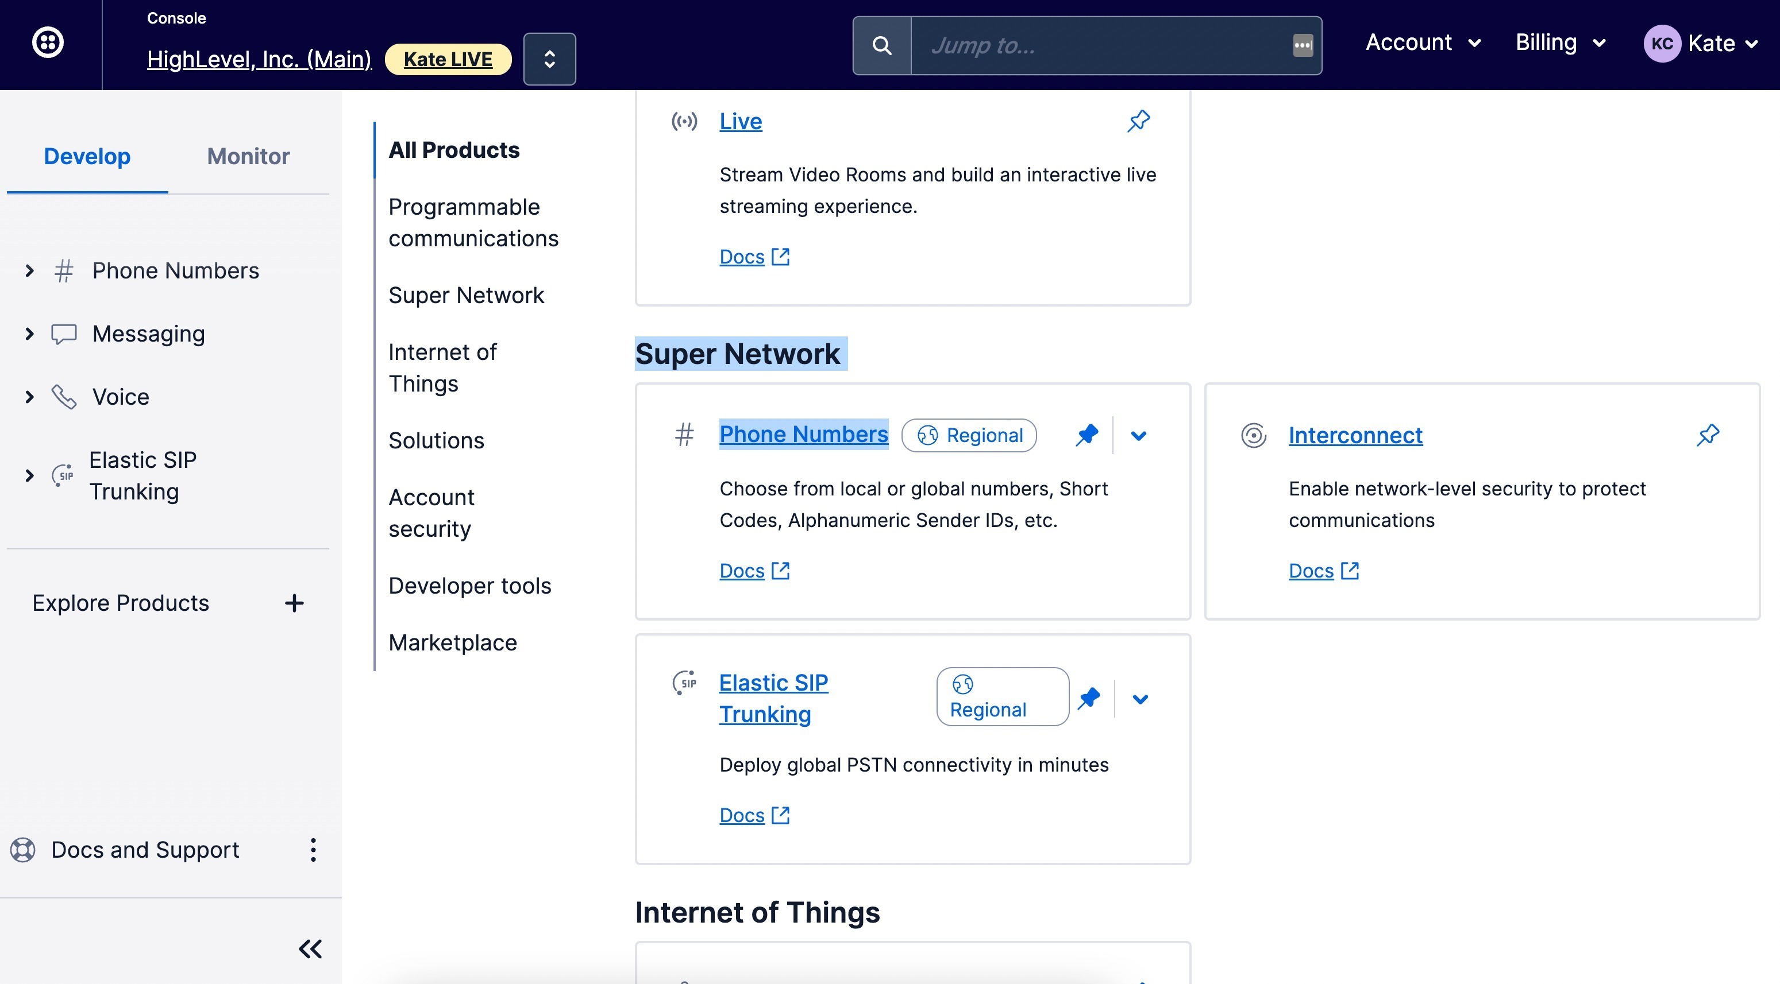The image size is (1780, 984).
Task: Click Kate's KC avatar icon
Action: click(1661, 44)
